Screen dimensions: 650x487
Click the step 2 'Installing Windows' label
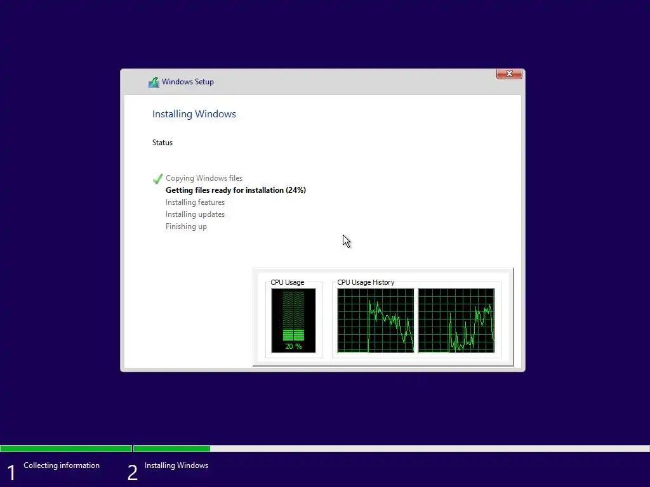point(176,465)
